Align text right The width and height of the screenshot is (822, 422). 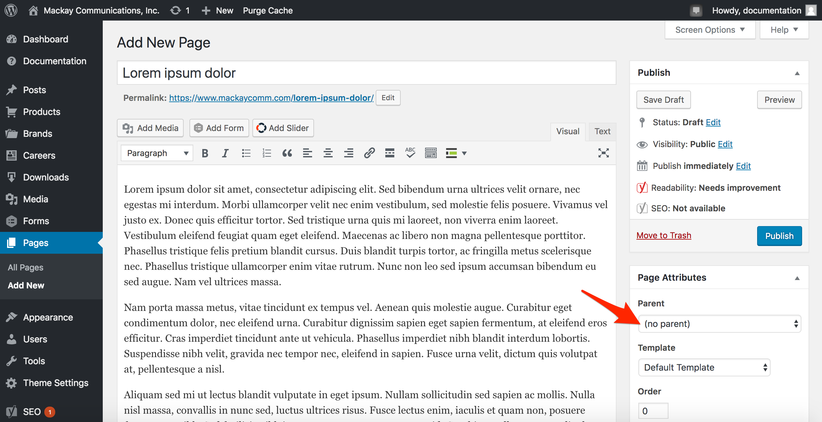coord(349,153)
